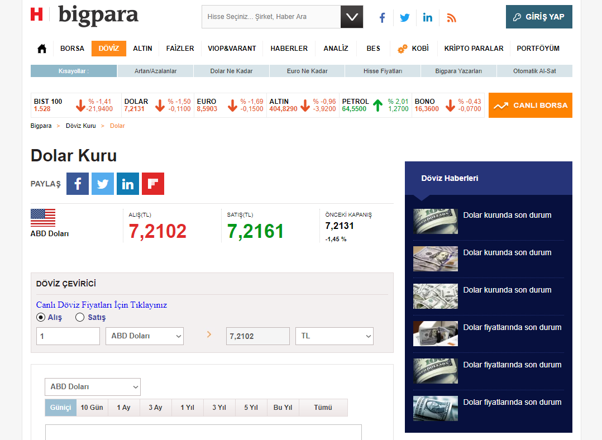This screenshot has width=602, height=440.
Task: Open the RSS feed icon
Action: (x=451, y=18)
